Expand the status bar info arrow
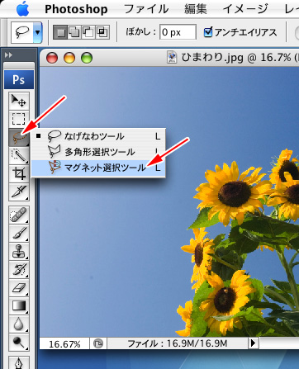Viewport: 299px width, 369px height. [254, 343]
